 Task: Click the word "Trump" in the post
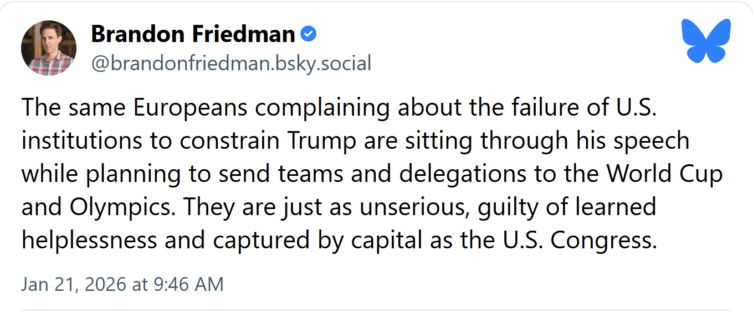[x=322, y=141]
